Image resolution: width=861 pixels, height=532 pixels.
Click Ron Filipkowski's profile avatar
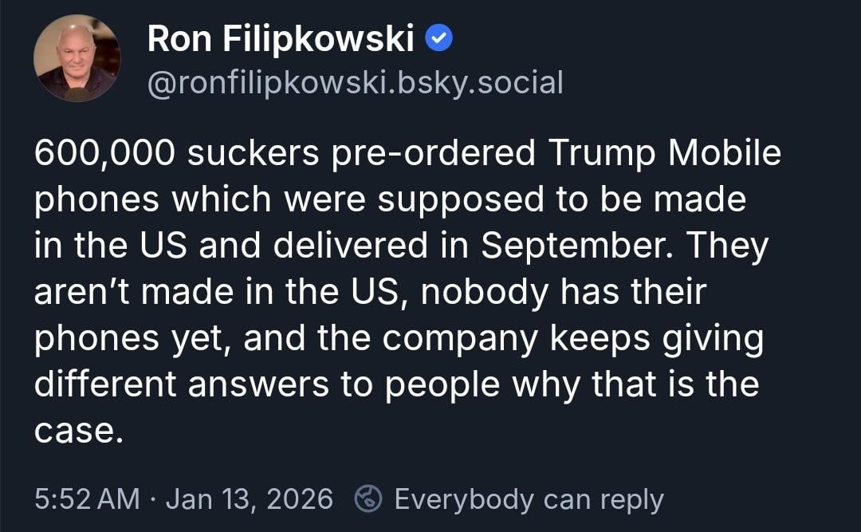(x=77, y=58)
